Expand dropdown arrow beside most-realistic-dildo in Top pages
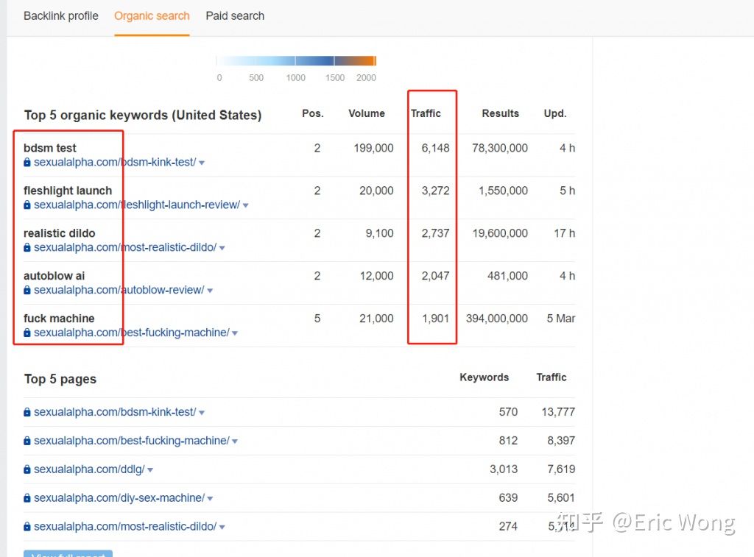This screenshot has width=754, height=557. (x=222, y=528)
